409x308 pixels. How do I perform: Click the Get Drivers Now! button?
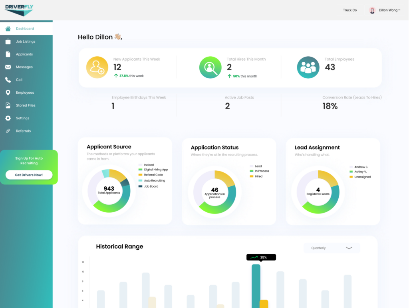tap(29, 175)
